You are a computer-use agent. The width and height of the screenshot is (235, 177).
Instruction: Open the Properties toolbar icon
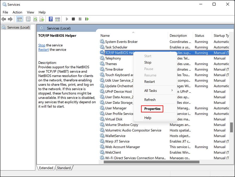[x=28, y=19]
